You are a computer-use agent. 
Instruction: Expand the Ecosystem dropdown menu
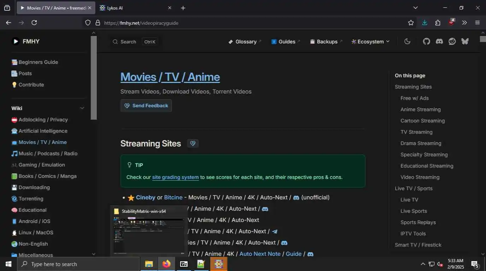tap(371, 41)
